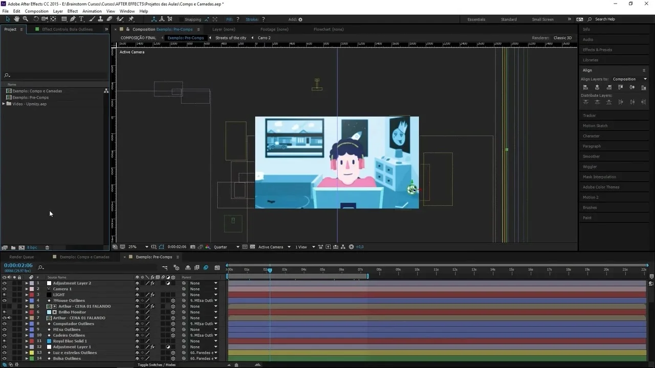Open the Quarter resolution dropdown
Image resolution: width=655 pixels, height=368 pixels.
coord(227,247)
